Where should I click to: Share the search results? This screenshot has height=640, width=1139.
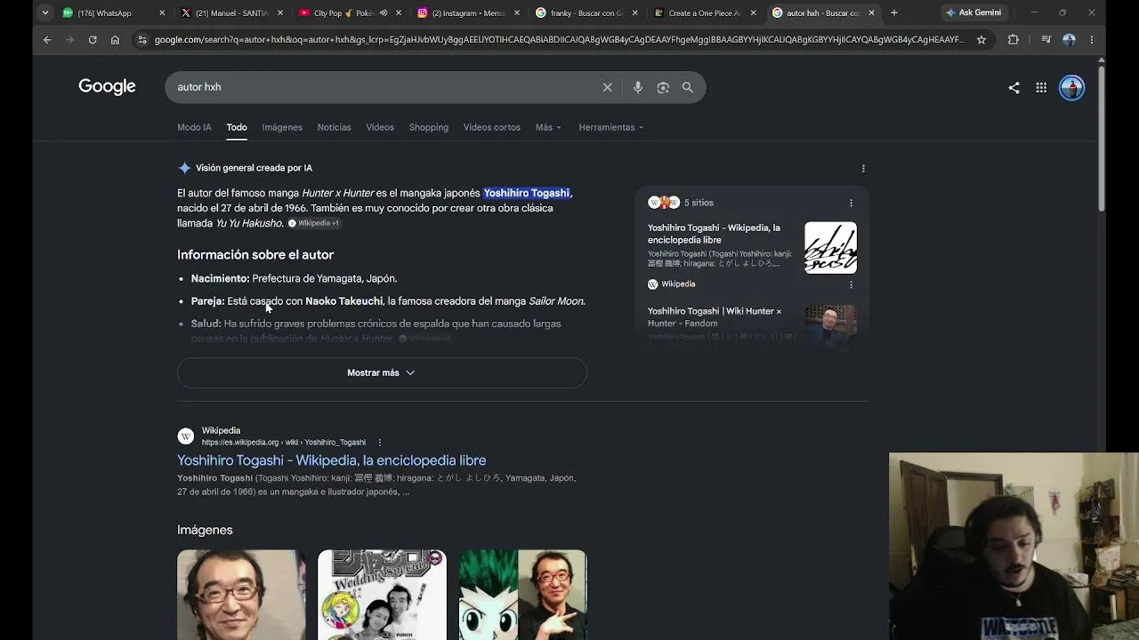tap(1014, 87)
